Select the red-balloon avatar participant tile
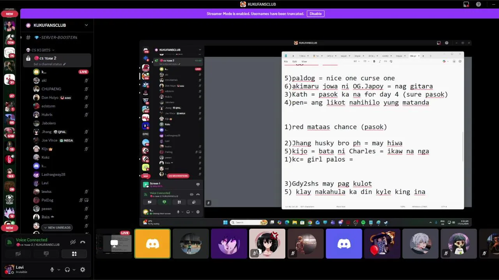The image size is (499, 280). (382, 244)
